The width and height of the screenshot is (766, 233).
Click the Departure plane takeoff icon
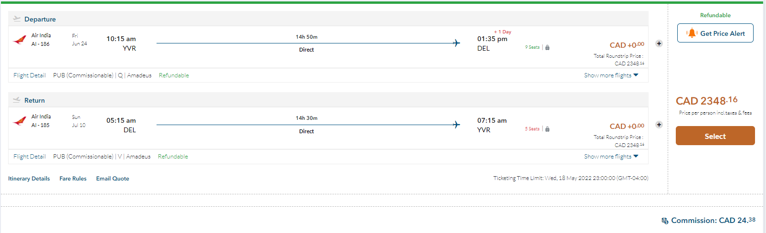(17, 19)
